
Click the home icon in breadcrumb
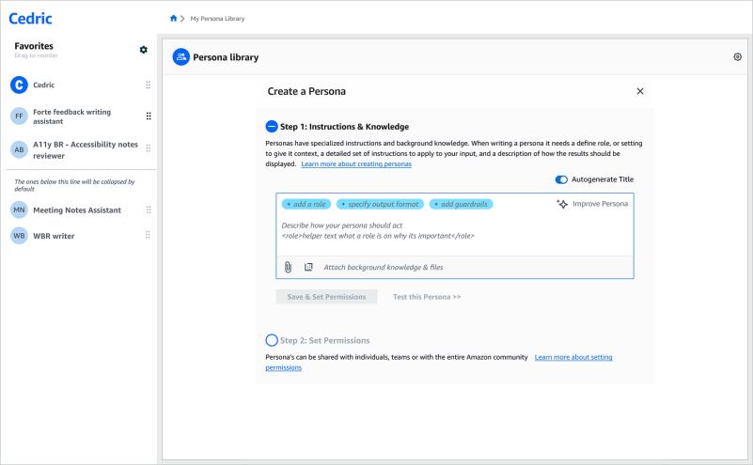click(173, 18)
